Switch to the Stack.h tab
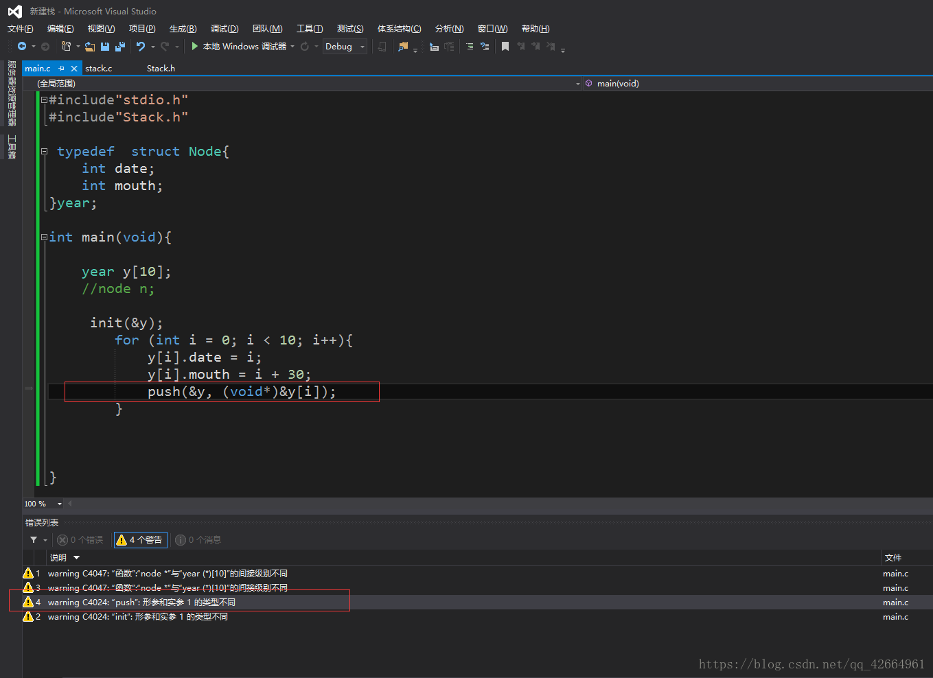Viewport: 933px width, 678px height. (161, 68)
